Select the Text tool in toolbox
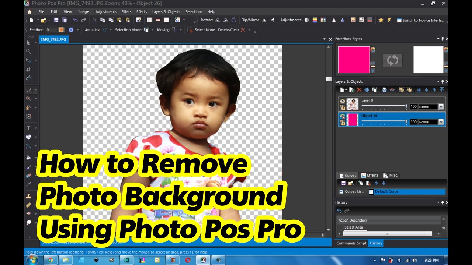 pos(28,128)
